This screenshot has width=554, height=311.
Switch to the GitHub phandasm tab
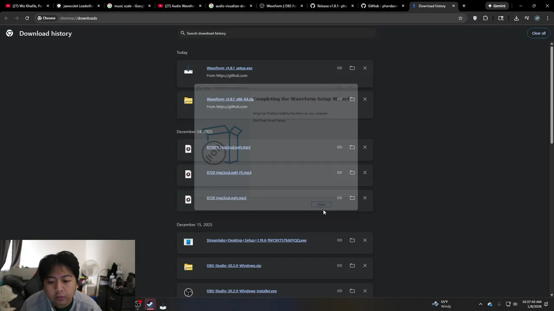(x=382, y=6)
